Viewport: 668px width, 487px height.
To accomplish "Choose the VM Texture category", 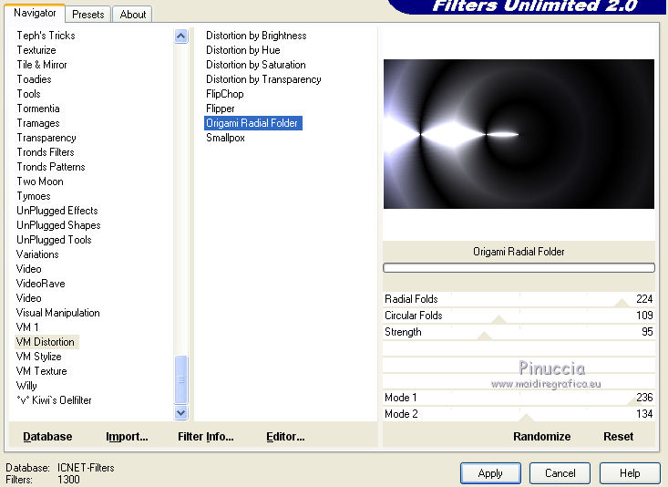I will click(41, 371).
